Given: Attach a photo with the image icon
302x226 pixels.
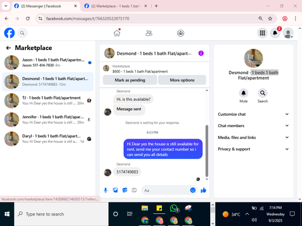Looking at the screenshot, I should click(115, 190).
